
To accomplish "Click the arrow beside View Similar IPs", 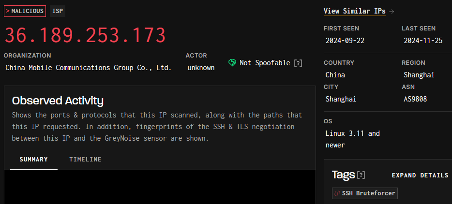I will point(391,12).
